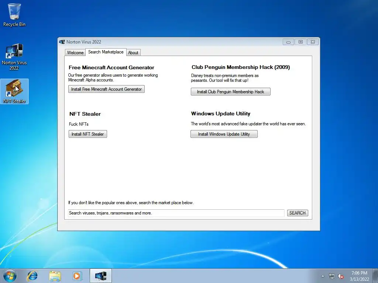Select the Search Marketplace tab
Screen dimensions: 378x283
pyautogui.click(x=106, y=52)
